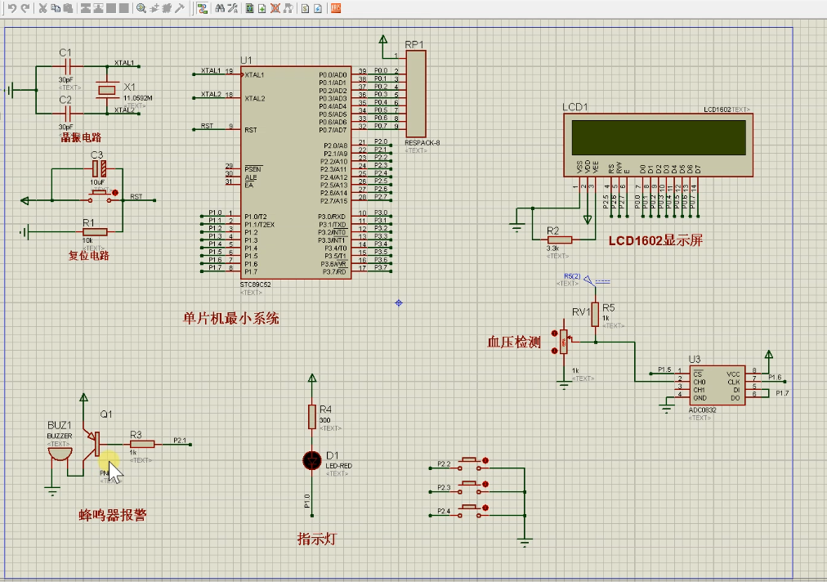Open Search and Tag binoculars icon
This screenshot has width=827, height=582.
click(220, 8)
